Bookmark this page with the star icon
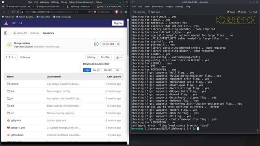 pos(89,12)
